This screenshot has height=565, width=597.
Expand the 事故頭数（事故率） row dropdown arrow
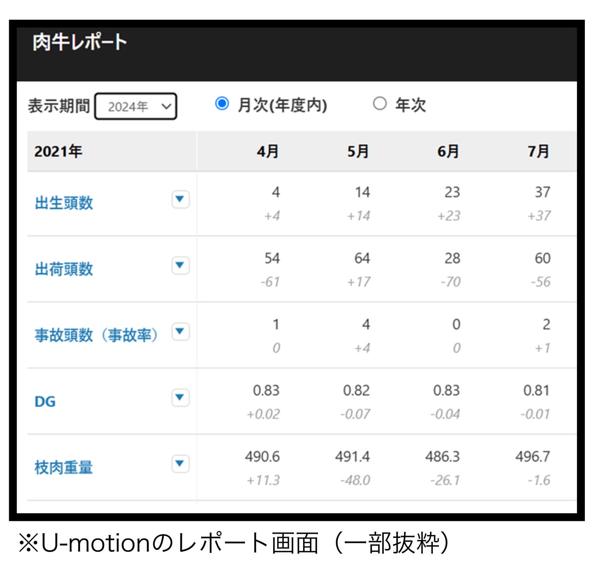(180, 331)
